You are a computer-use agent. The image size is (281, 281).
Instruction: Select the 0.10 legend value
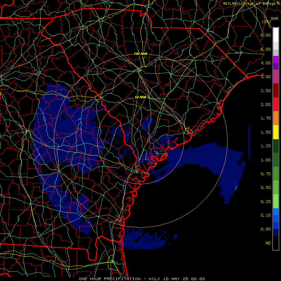pos(266,215)
